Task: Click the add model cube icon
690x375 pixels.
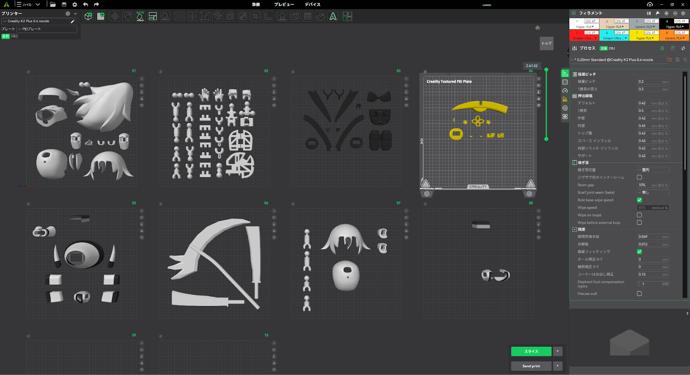Action: (x=88, y=16)
